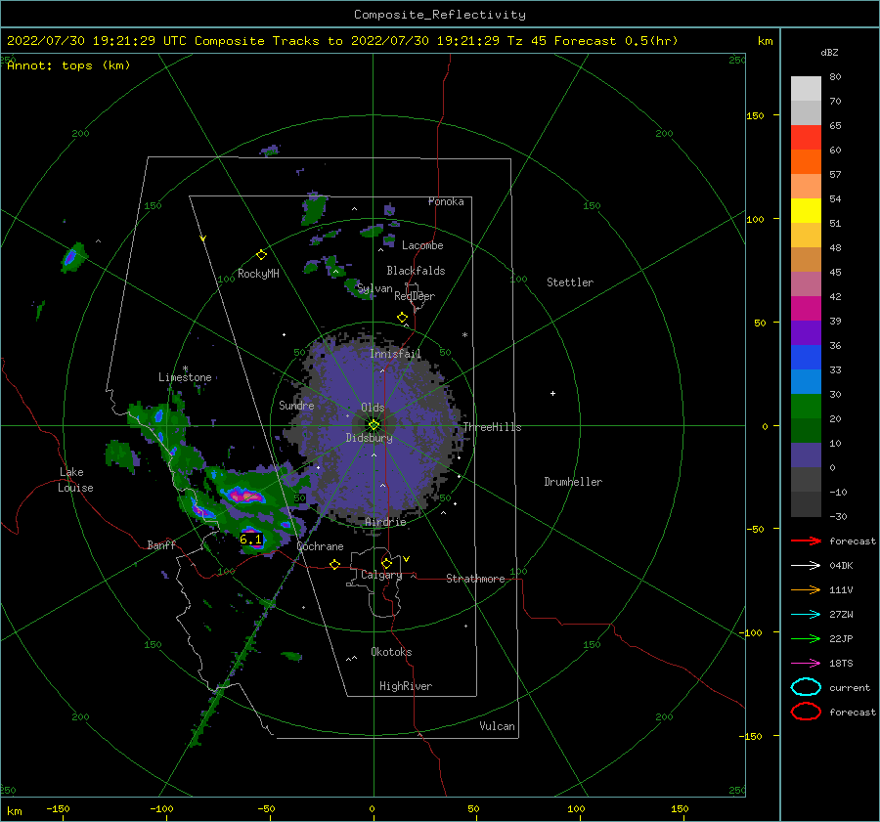This screenshot has height=822, width=880.
Task: Click the Lake Louise label
Action: click(75, 480)
